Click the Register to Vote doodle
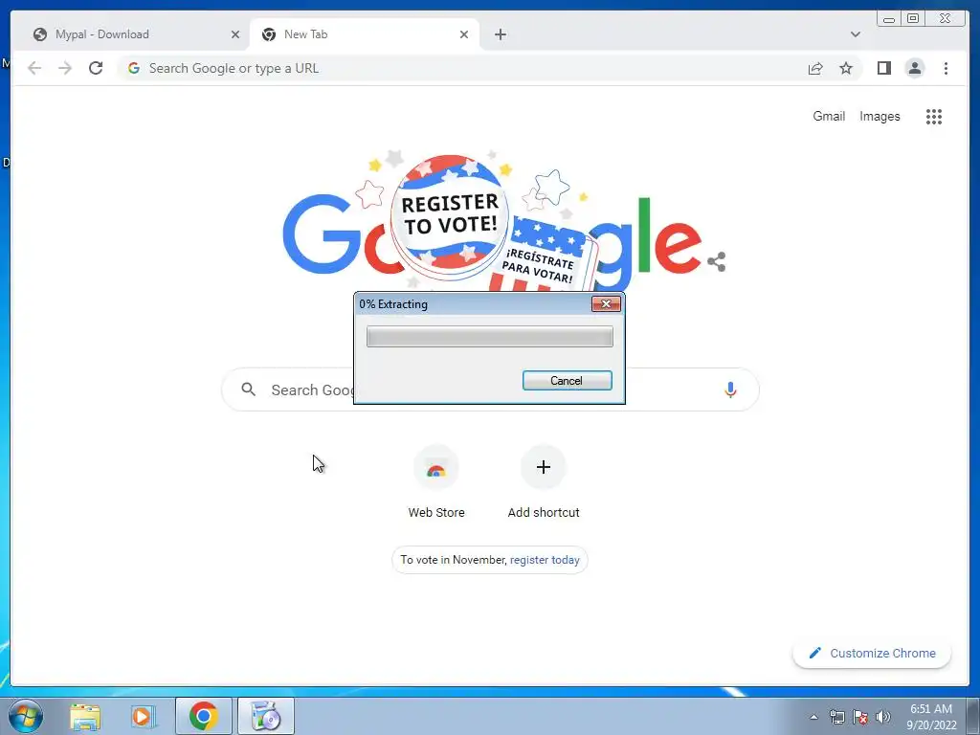 [x=450, y=215]
